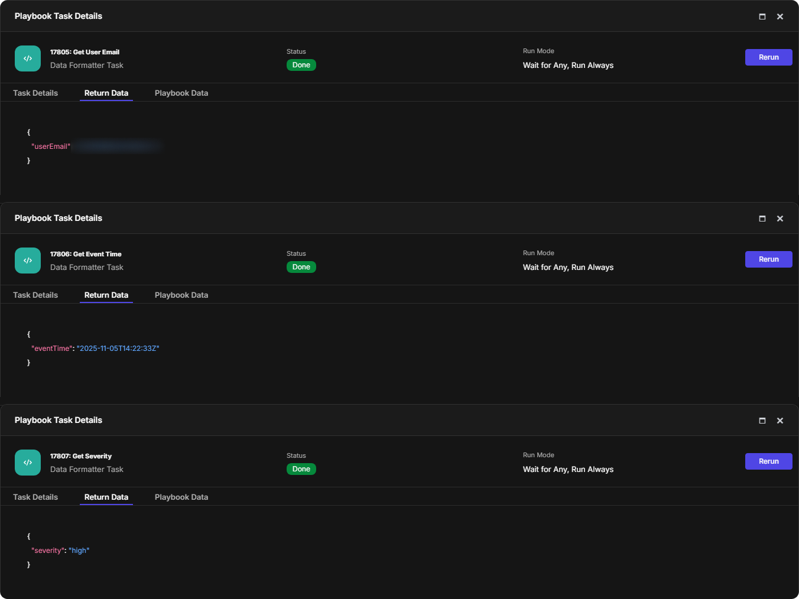The height and width of the screenshot is (599, 799).
Task: Click the Get Severity task code icon
Action: [28, 463]
